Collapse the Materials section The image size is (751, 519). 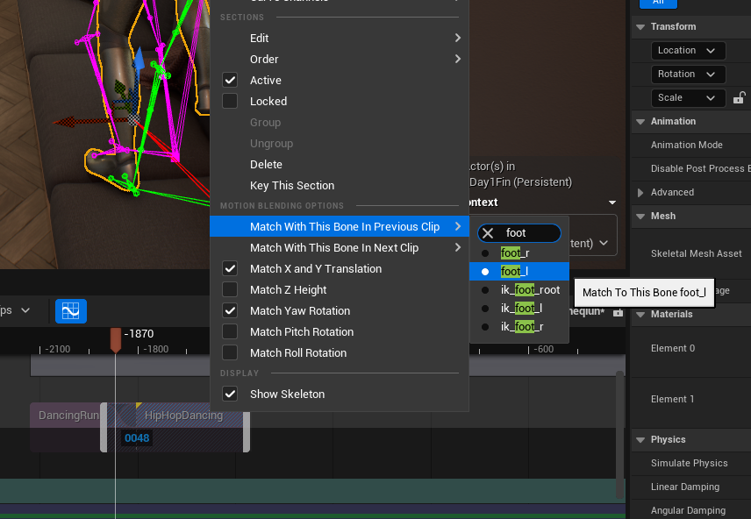[640, 315]
